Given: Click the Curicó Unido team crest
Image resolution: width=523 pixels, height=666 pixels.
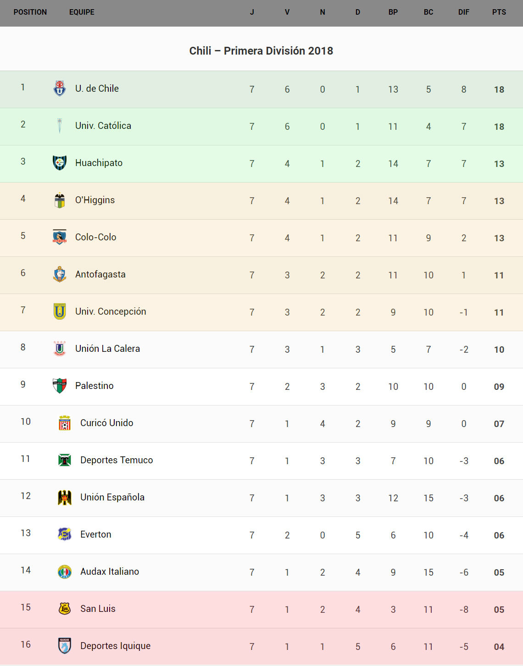Looking at the screenshot, I should [65, 423].
